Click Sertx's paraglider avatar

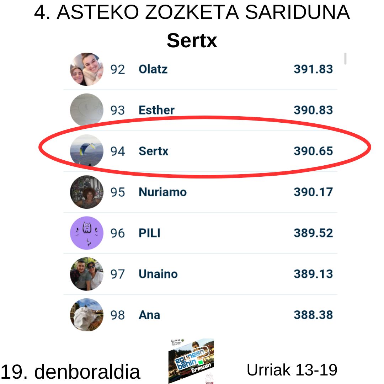[x=86, y=151]
